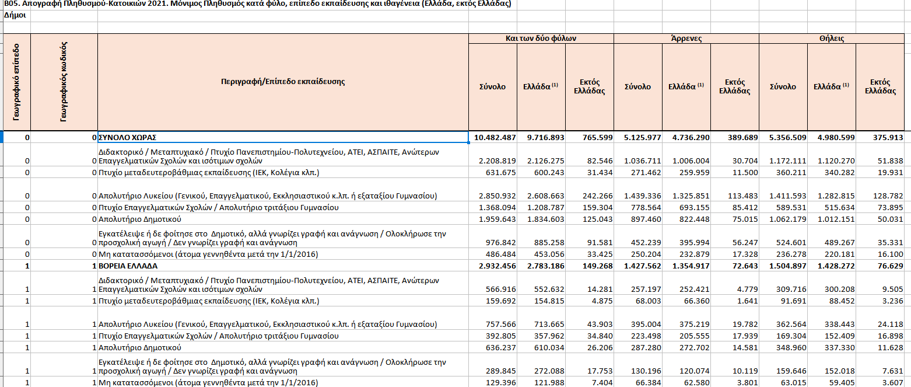Click the 'Θήλεις' header cell
This screenshot has height=387, width=911.
pyautogui.click(x=832, y=39)
